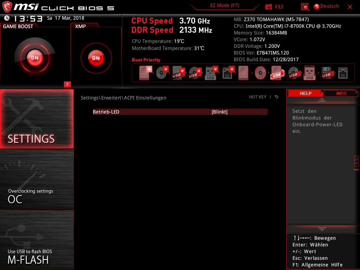Open the [Blinkt] value for Betrieb-LED
This screenshot has width=360, height=270.
pyautogui.click(x=219, y=112)
